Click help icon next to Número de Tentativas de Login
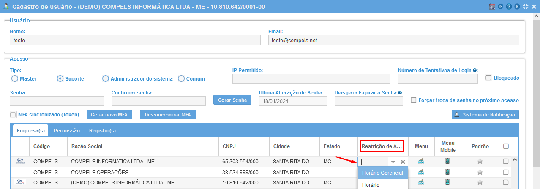 point(475,70)
